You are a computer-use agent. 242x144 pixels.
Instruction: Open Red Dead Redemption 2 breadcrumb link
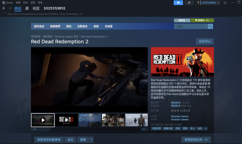(x=94, y=37)
